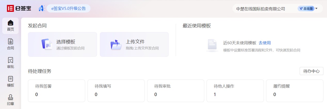Click the 中楚在线国际拍卖有限公司 company name
The width and height of the screenshot is (327, 109).
[x=261, y=9]
